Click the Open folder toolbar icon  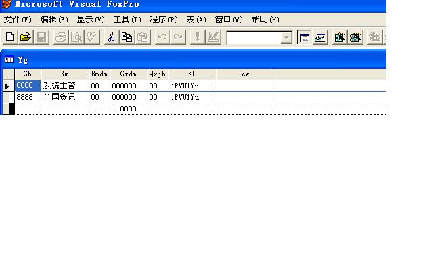click(x=26, y=37)
